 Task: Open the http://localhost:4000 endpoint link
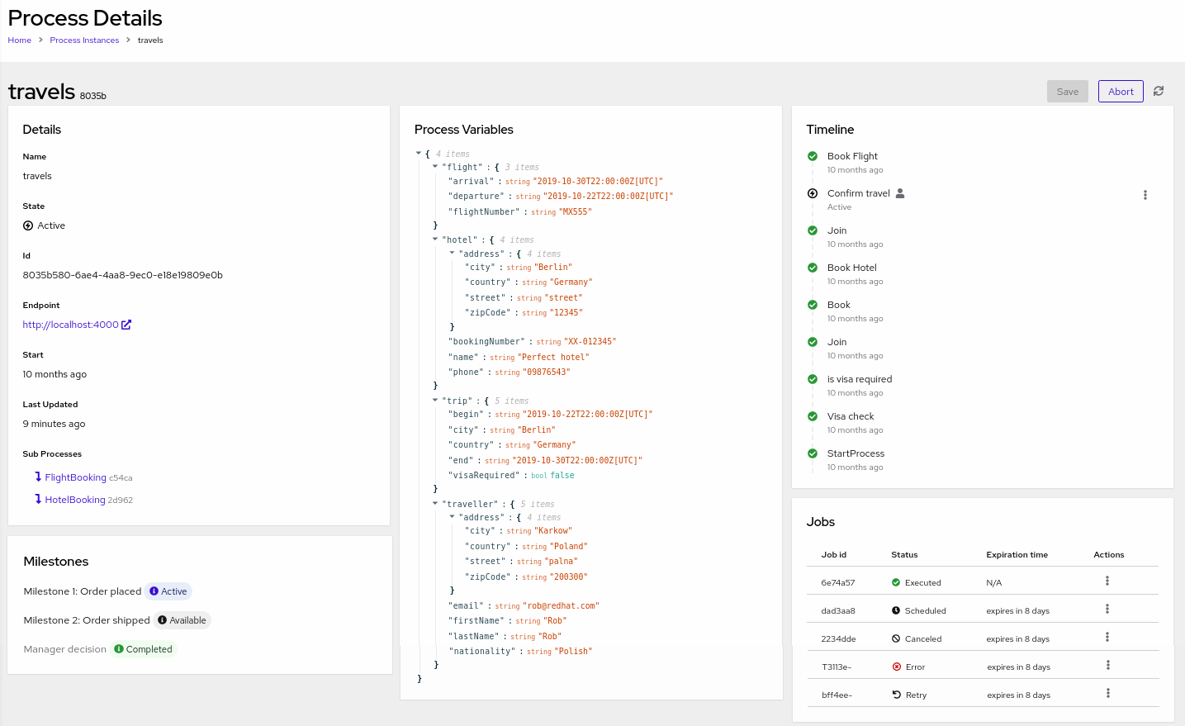71,325
